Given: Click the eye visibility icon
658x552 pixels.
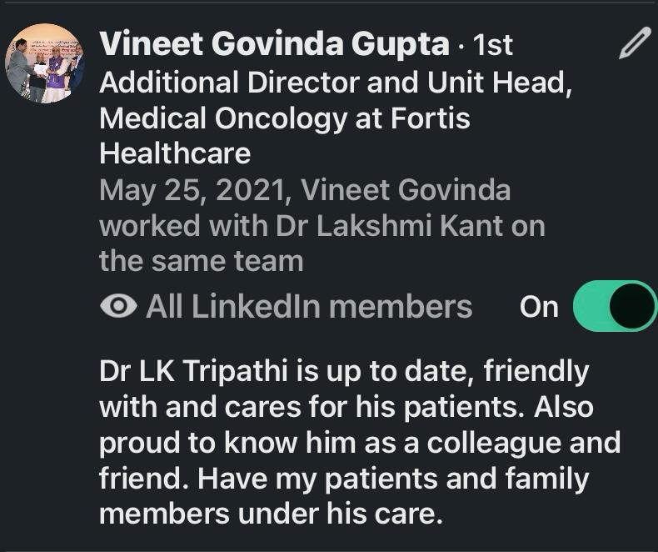Looking at the screenshot, I should pos(118,306).
